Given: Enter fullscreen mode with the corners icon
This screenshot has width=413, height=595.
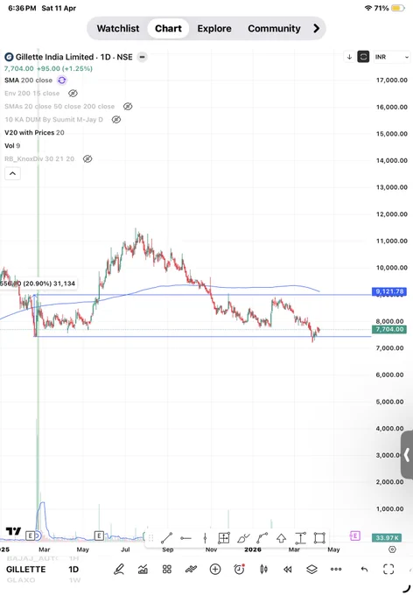Looking at the screenshot, I should pos(388,569).
